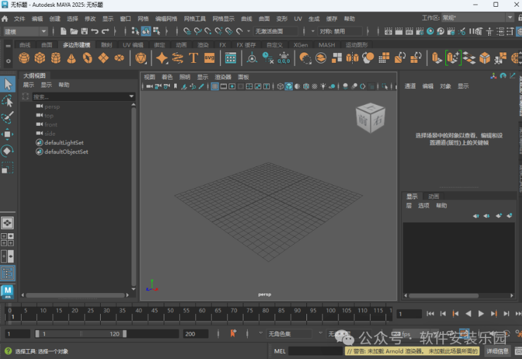Pick the Paint Selection brush tool
This screenshot has height=359, width=522.
tap(7, 117)
